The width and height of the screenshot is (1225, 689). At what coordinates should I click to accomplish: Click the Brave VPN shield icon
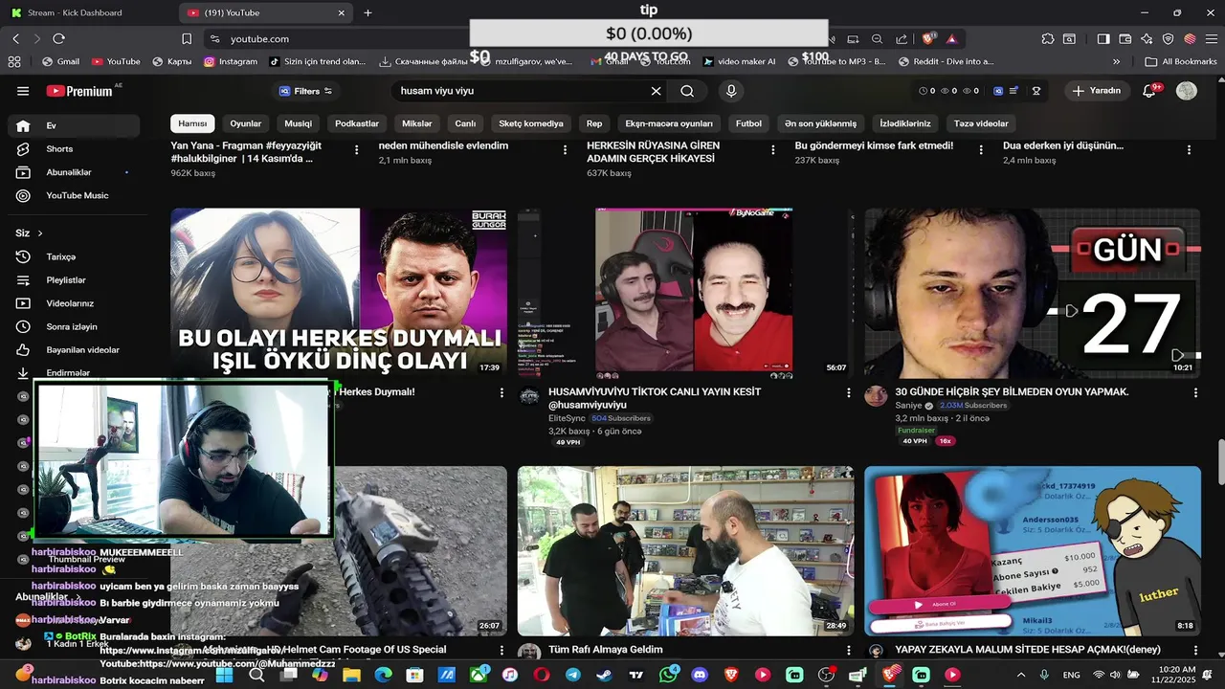1169,38
